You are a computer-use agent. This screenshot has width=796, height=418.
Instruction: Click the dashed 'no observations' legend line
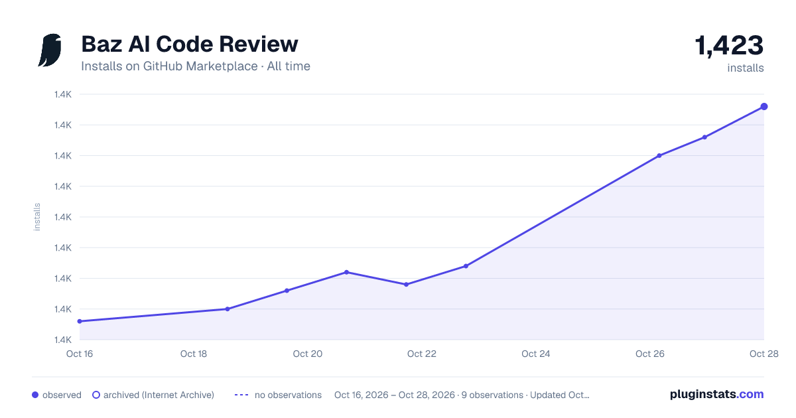[x=241, y=395]
